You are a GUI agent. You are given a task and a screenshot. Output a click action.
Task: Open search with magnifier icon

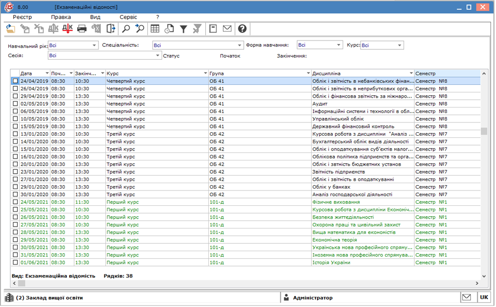[x=126, y=29]
